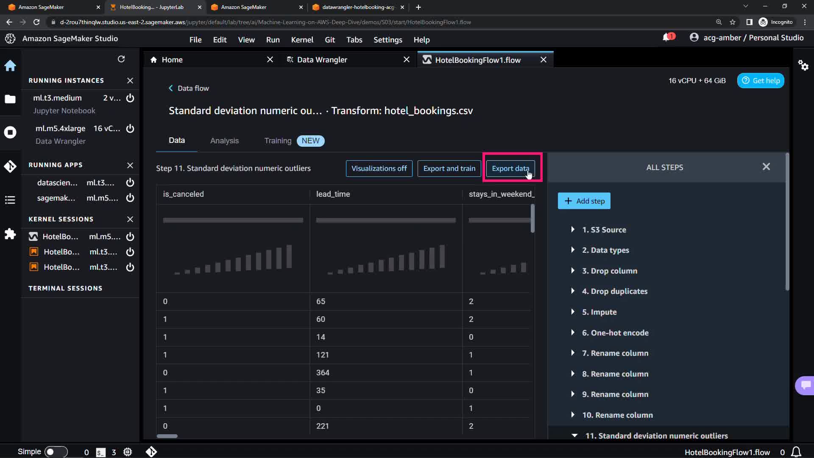The width and height of the screenshot is (814, 458).
Task: Click the Export data button
Action: [x=510, y=168]
